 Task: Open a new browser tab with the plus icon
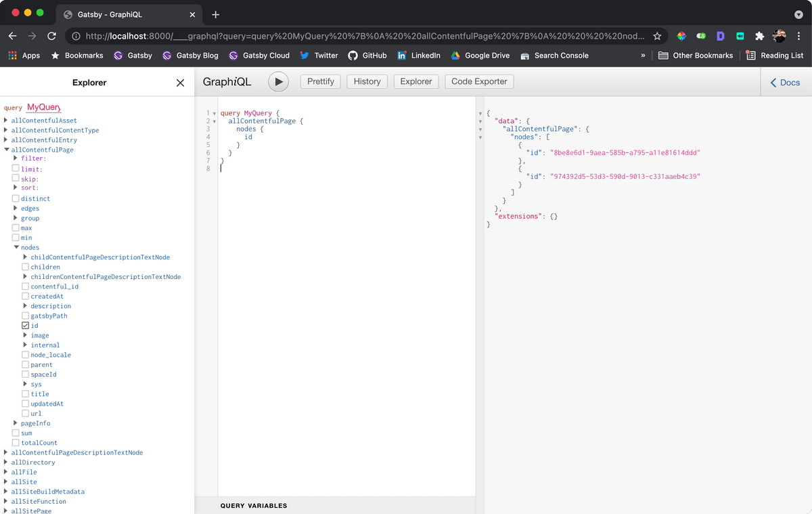(216, 14)
